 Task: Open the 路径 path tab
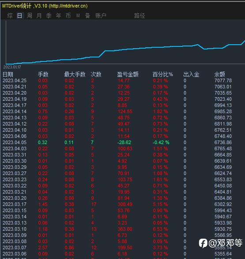pos(139,16)
